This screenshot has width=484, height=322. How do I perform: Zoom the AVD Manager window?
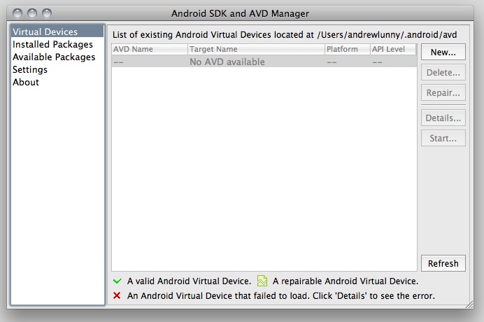(47, 13)
